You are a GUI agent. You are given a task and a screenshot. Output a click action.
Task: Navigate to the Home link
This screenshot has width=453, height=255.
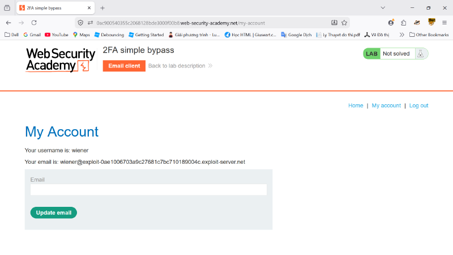(356, 105)
